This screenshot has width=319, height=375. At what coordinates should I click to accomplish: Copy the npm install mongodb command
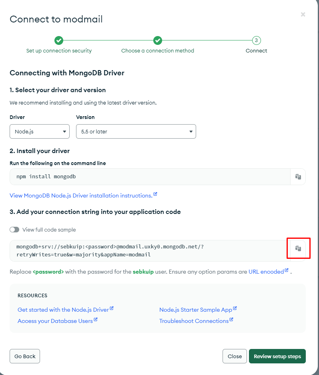click(298, 177)
